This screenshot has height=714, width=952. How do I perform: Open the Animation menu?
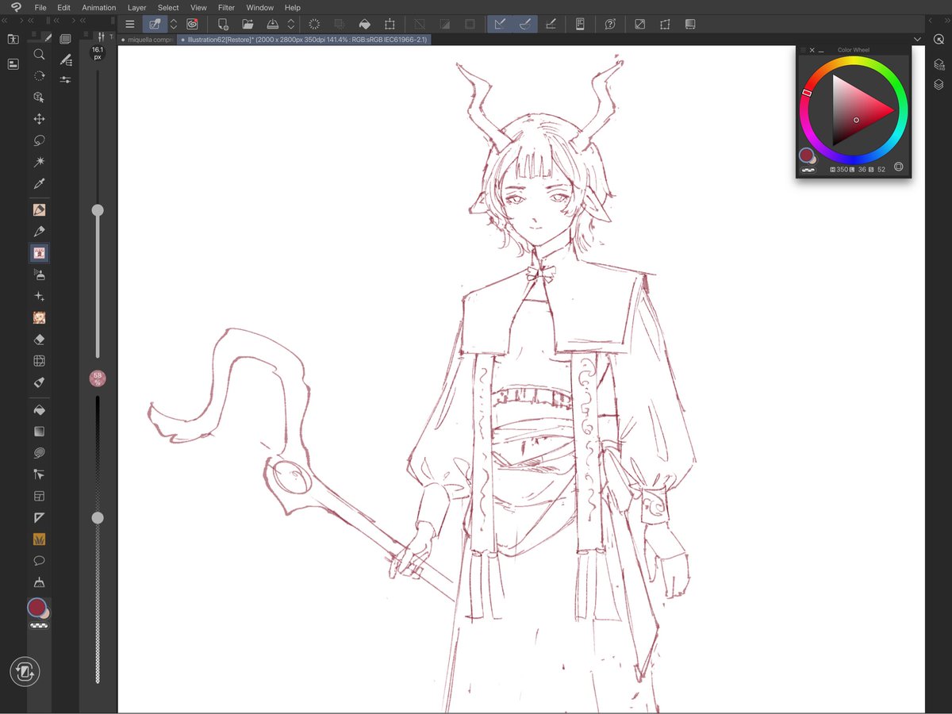point(98,7)
